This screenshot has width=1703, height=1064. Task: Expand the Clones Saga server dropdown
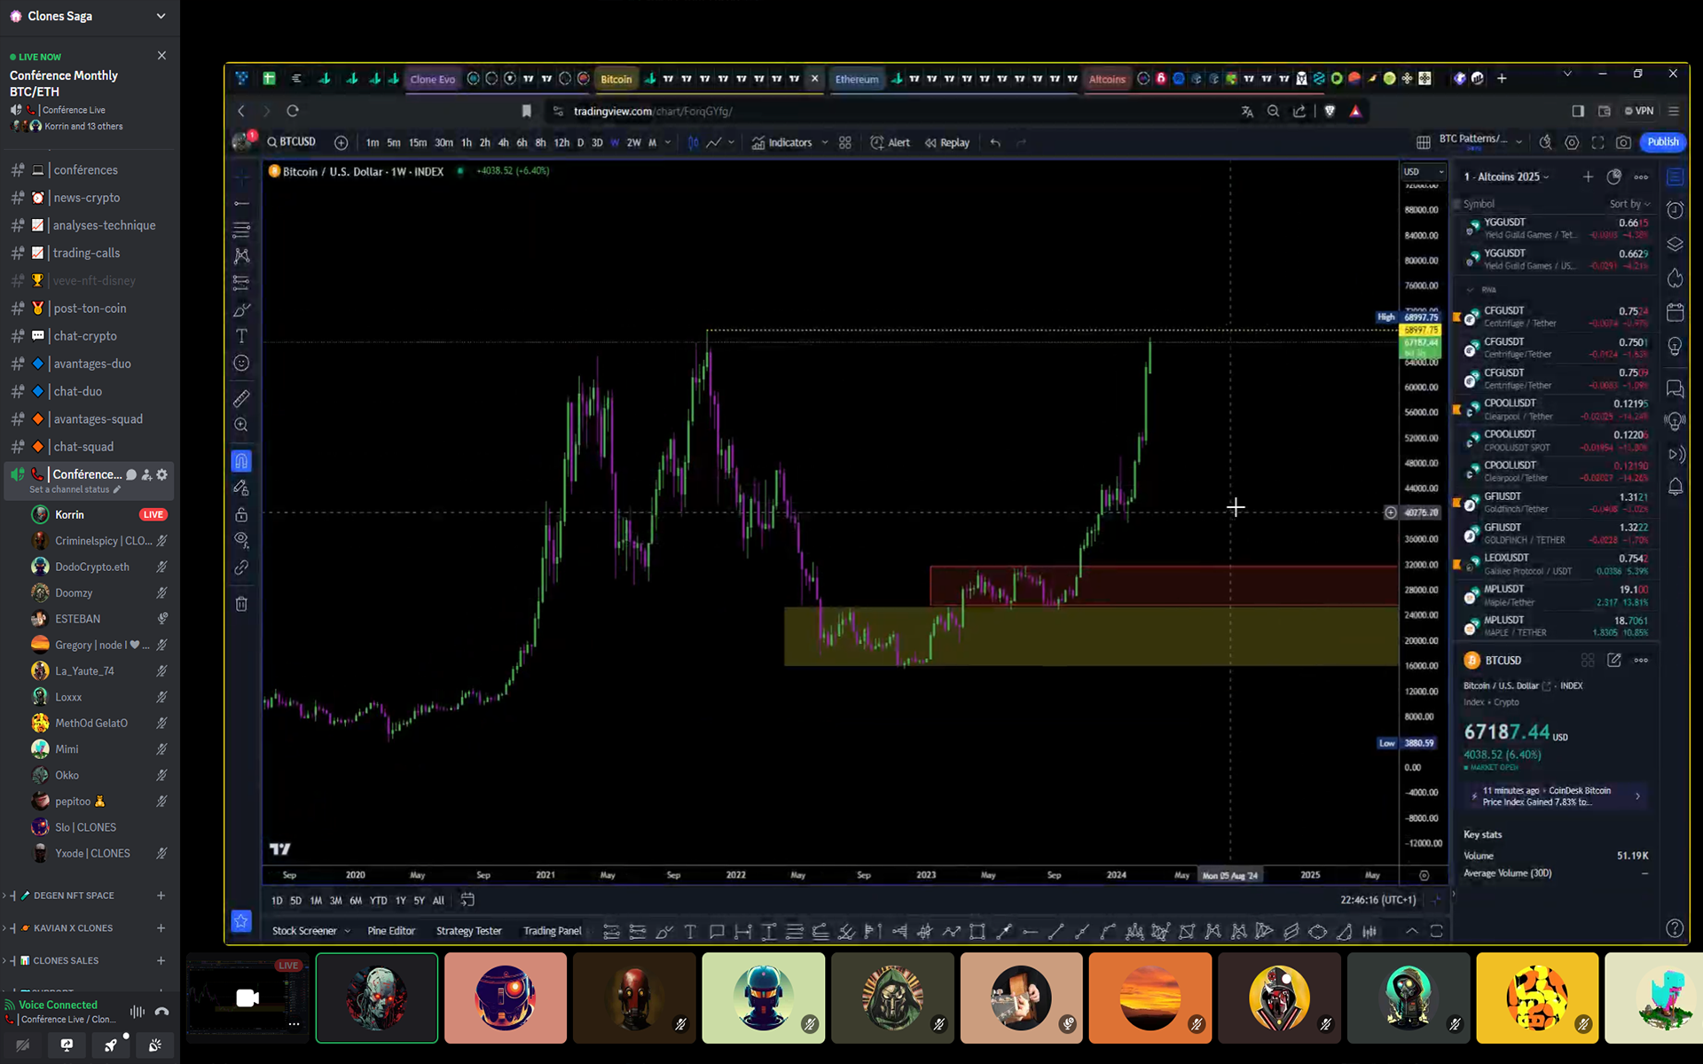pyautogui.click(x=161, y=16)
